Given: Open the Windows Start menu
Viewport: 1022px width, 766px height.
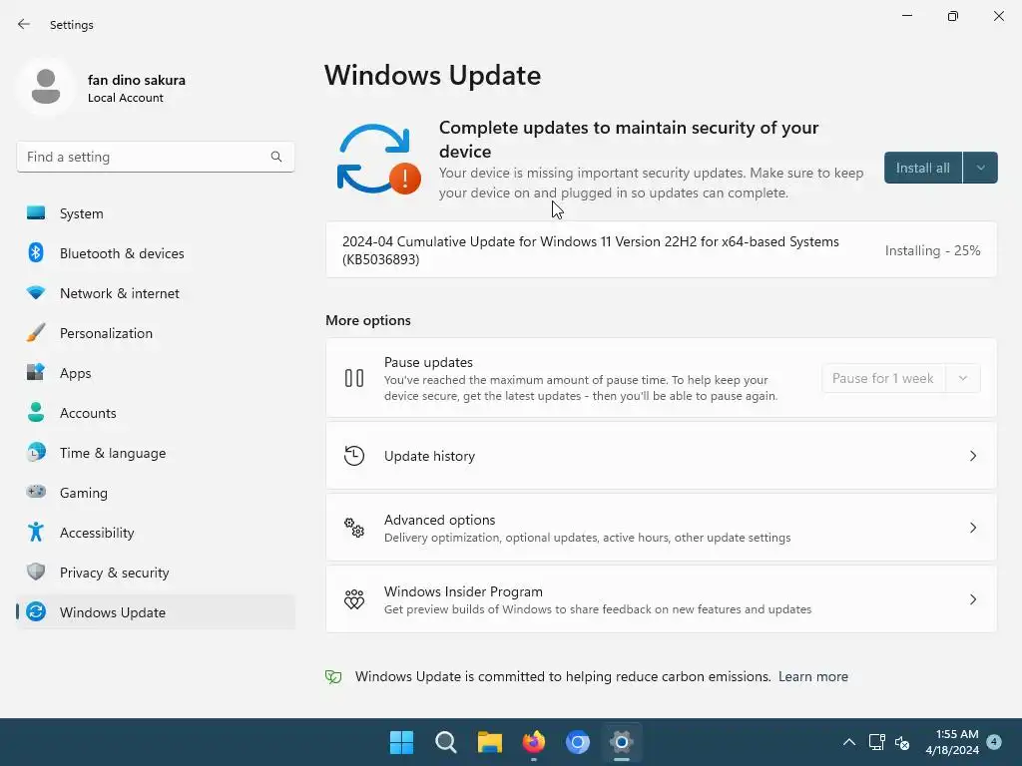Looking at the screenshot, I should 401,742.
